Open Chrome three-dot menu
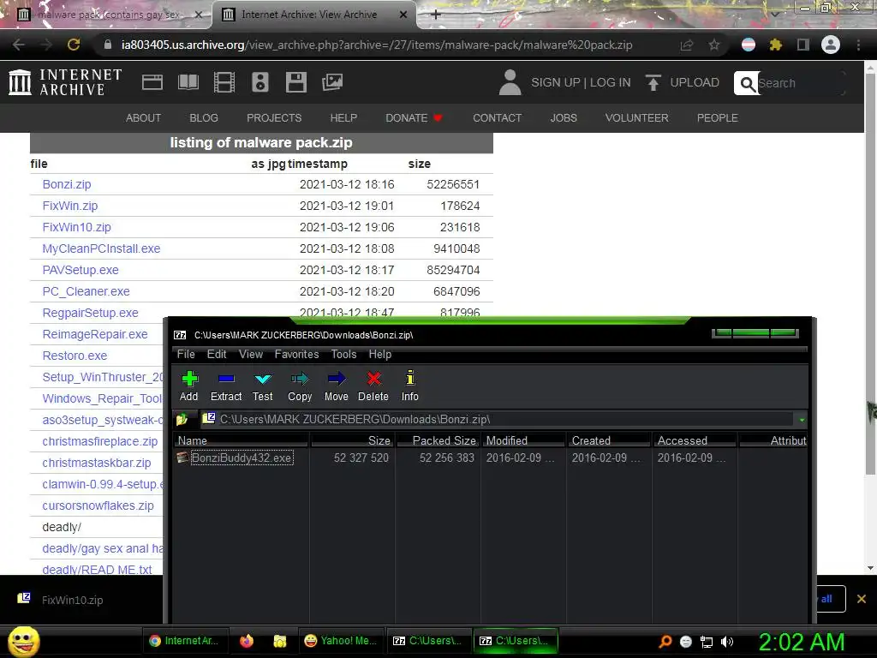This screenshot has height=658, width=877. [858, 45]
